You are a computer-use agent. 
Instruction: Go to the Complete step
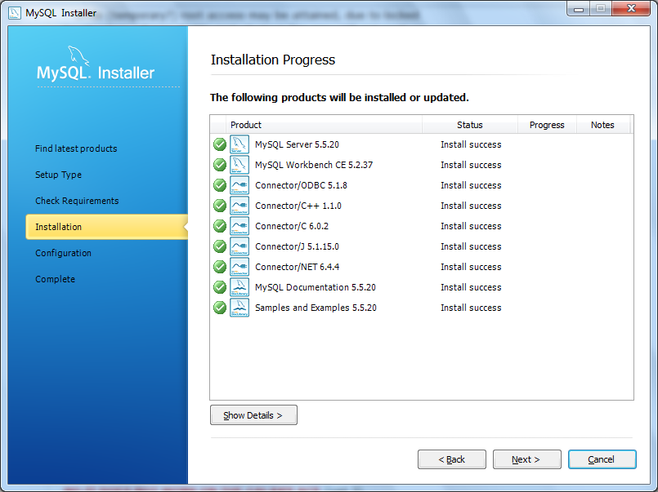click(55, 279)
